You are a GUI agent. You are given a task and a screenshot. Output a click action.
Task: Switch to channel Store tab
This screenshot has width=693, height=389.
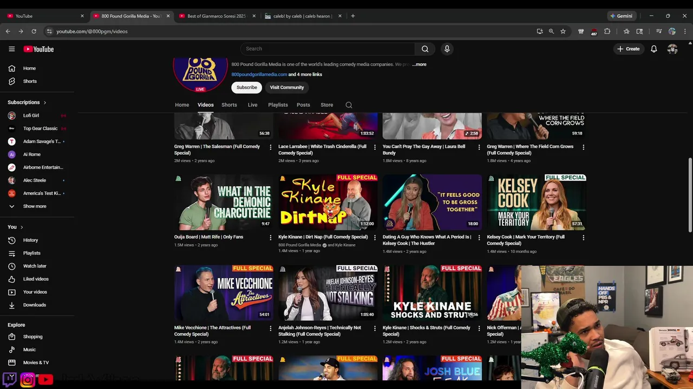(x=327, y=105)
